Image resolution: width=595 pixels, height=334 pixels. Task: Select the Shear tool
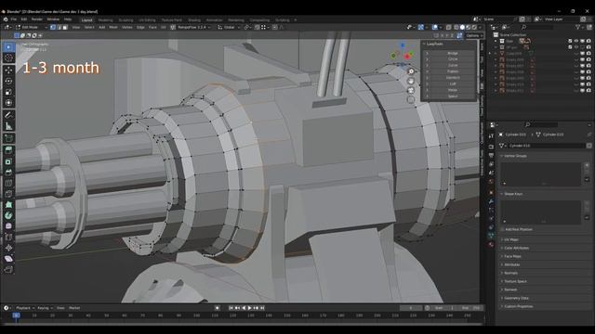point(8,259)
